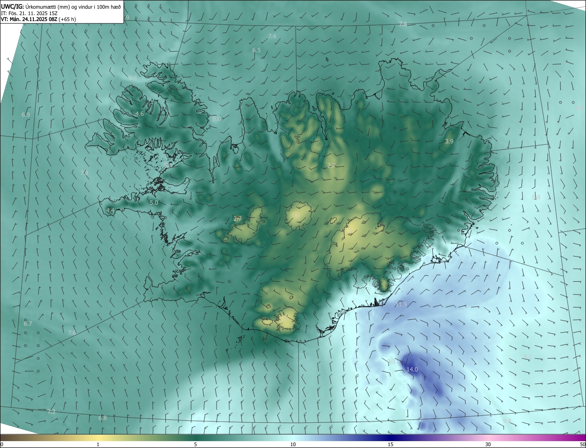Image resolution: width=586 pixels, height=448 pixels.
Task: Click the colorbar tick label 1
Action: 98,444
